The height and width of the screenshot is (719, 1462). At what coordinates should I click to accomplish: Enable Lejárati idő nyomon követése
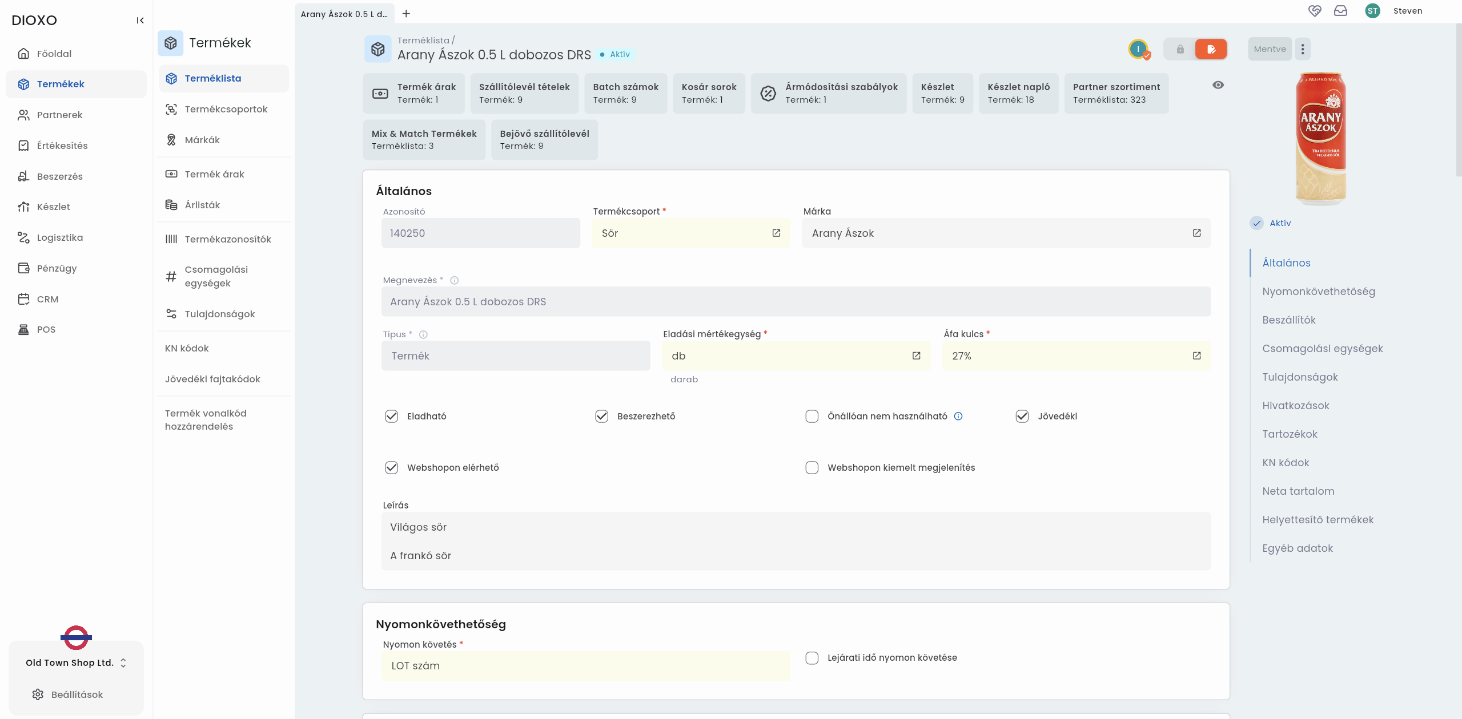click(x=812, y=658)
